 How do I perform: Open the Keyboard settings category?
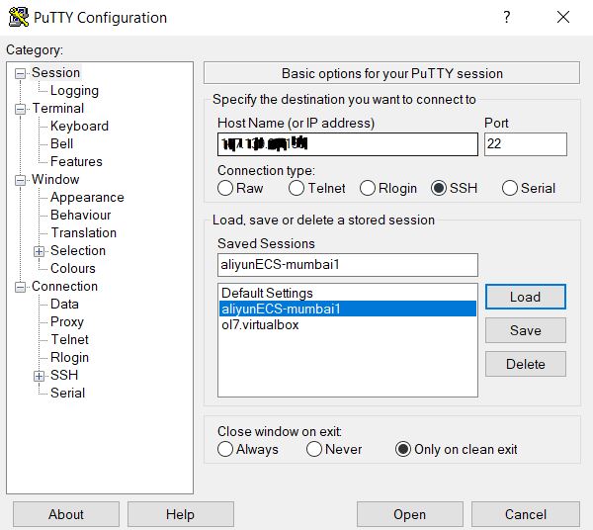(x=79, y=126)
